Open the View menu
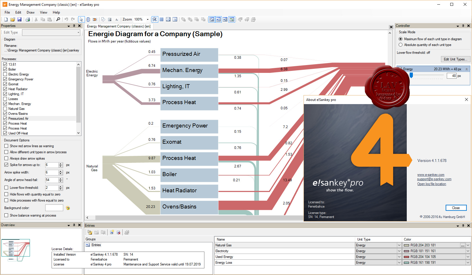This screenshot has height=275, width=472. (x=43, y=12)
